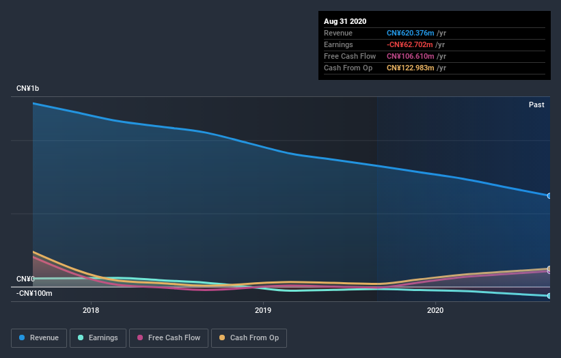Click the CN¥0 y-axis label
This screenshot has width=561, height=358.
point(25,279)
